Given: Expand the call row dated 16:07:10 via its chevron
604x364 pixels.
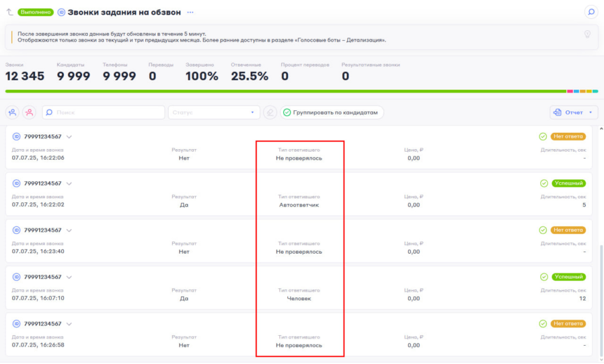Looking at the screenshot, I should tap(69, 277).
